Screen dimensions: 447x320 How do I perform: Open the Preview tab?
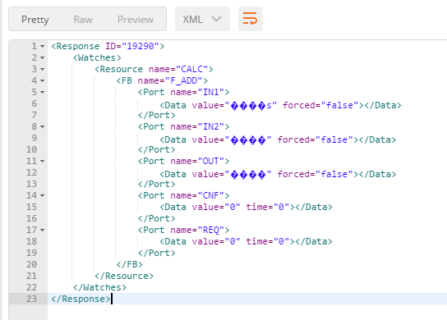[x=136, y=20]
